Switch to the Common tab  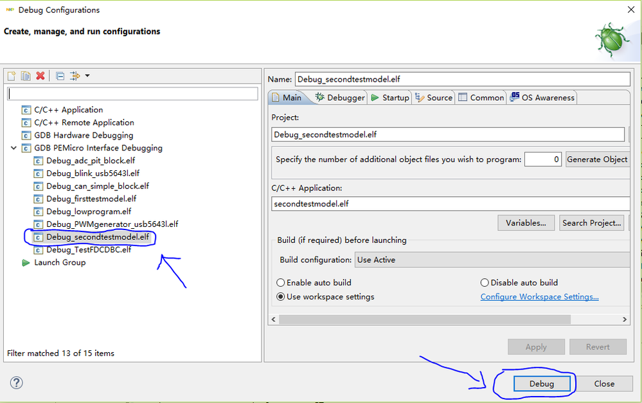coord(481,98)
